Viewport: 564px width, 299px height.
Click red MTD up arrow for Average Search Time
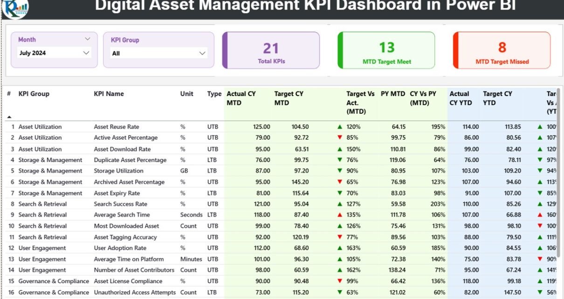(340, 215)
